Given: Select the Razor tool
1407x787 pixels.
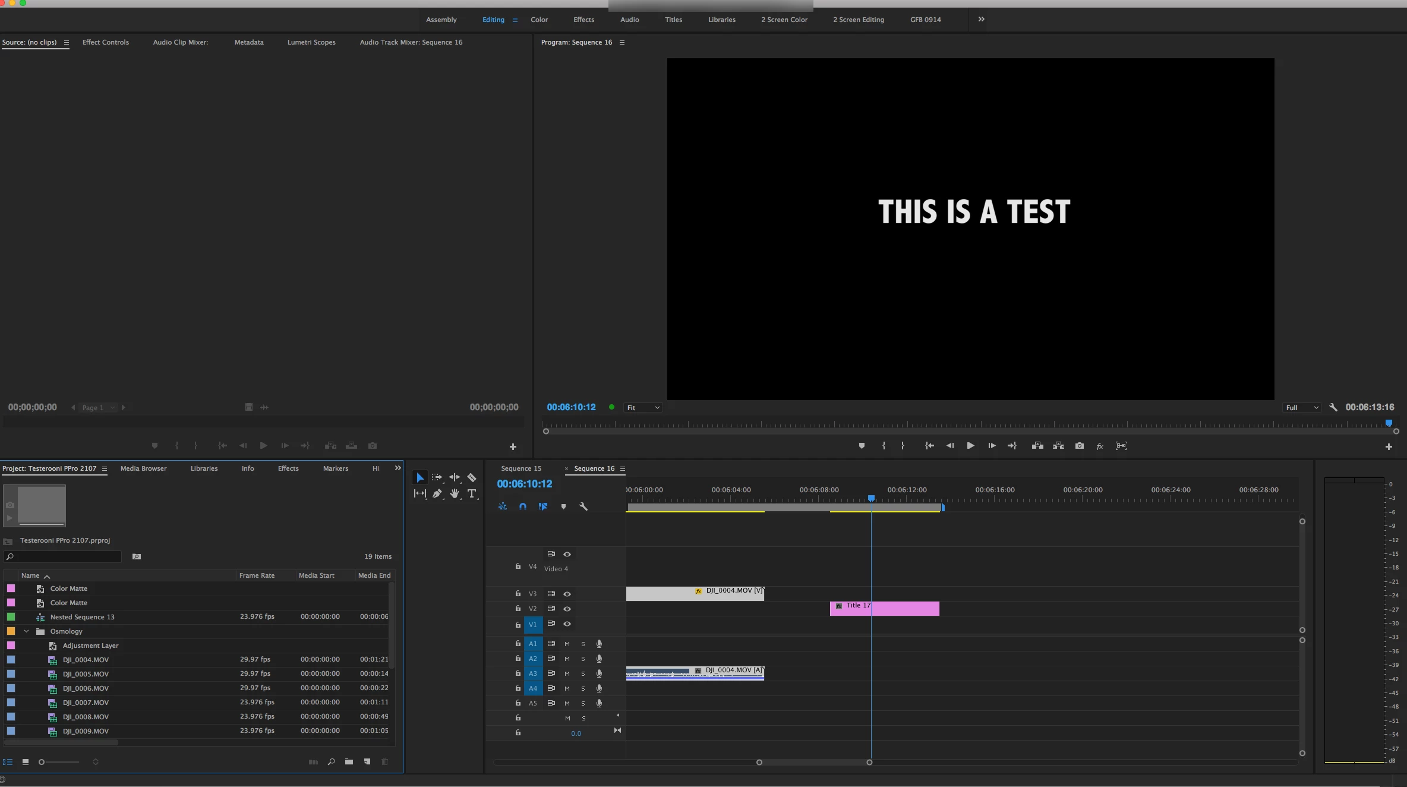Looking at the screenshot, I should point(472,477).
